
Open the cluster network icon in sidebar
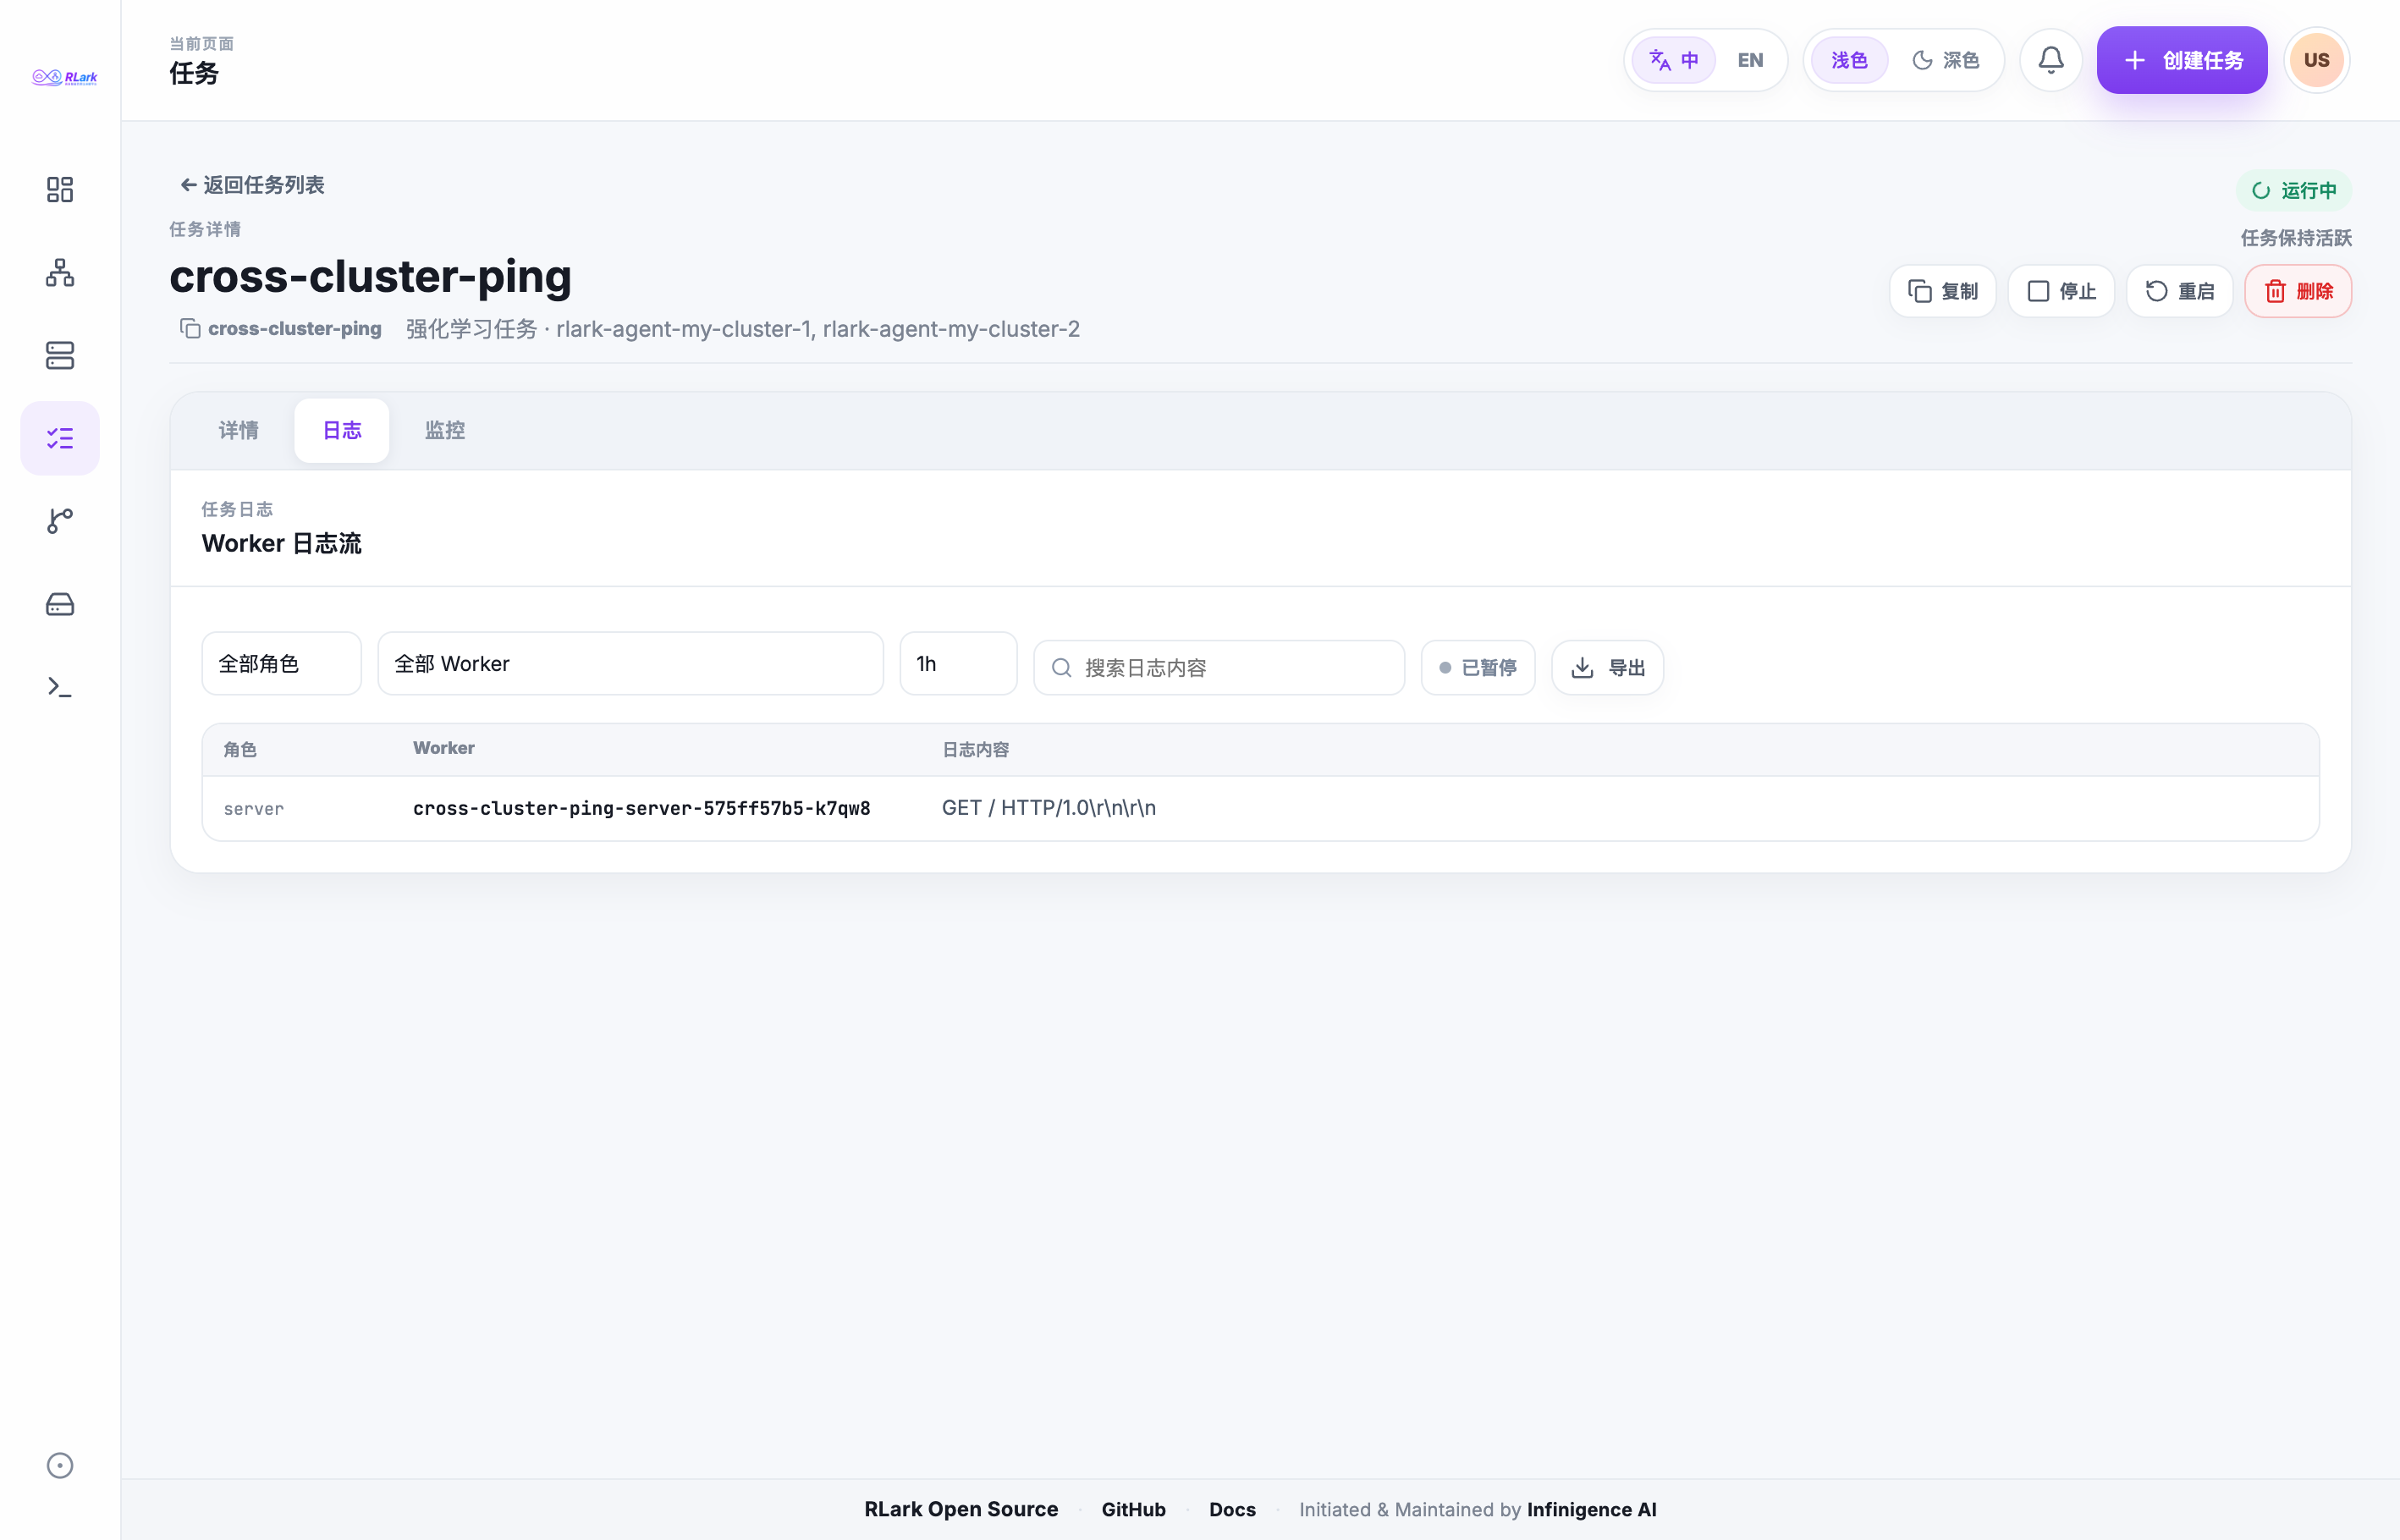[60, 272]
